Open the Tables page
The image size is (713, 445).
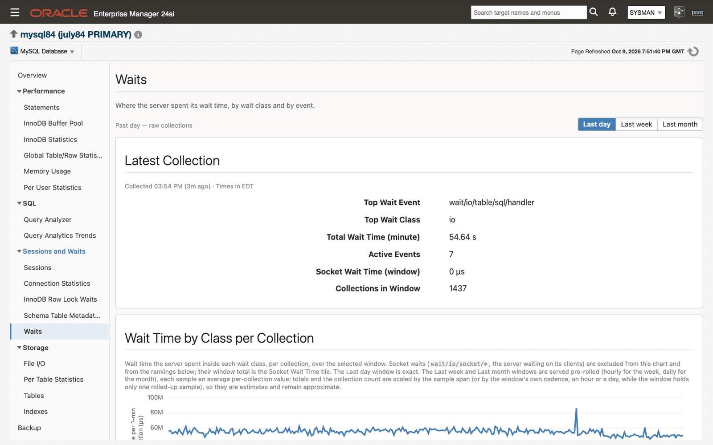(x=34, y=396)
